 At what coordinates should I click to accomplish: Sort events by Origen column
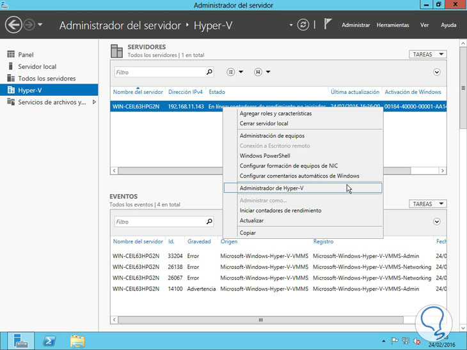coord(229,241)
